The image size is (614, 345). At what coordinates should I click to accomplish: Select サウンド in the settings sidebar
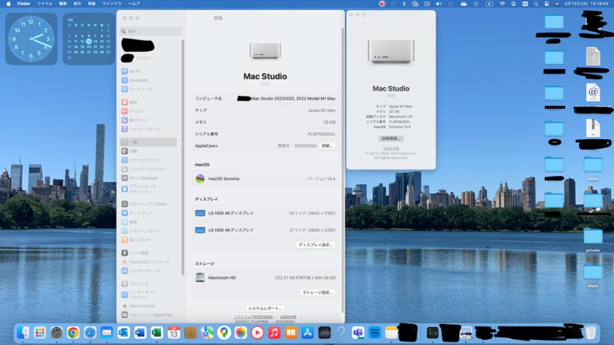[133, 111]
